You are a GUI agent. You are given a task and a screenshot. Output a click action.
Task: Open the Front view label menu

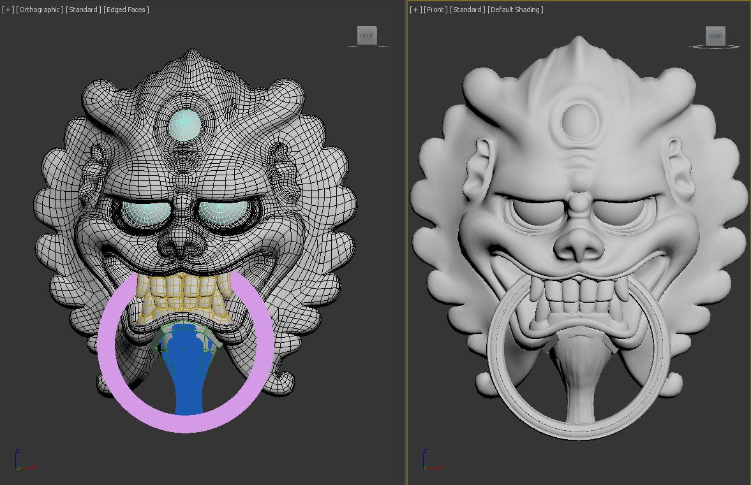tap(435, 10)
